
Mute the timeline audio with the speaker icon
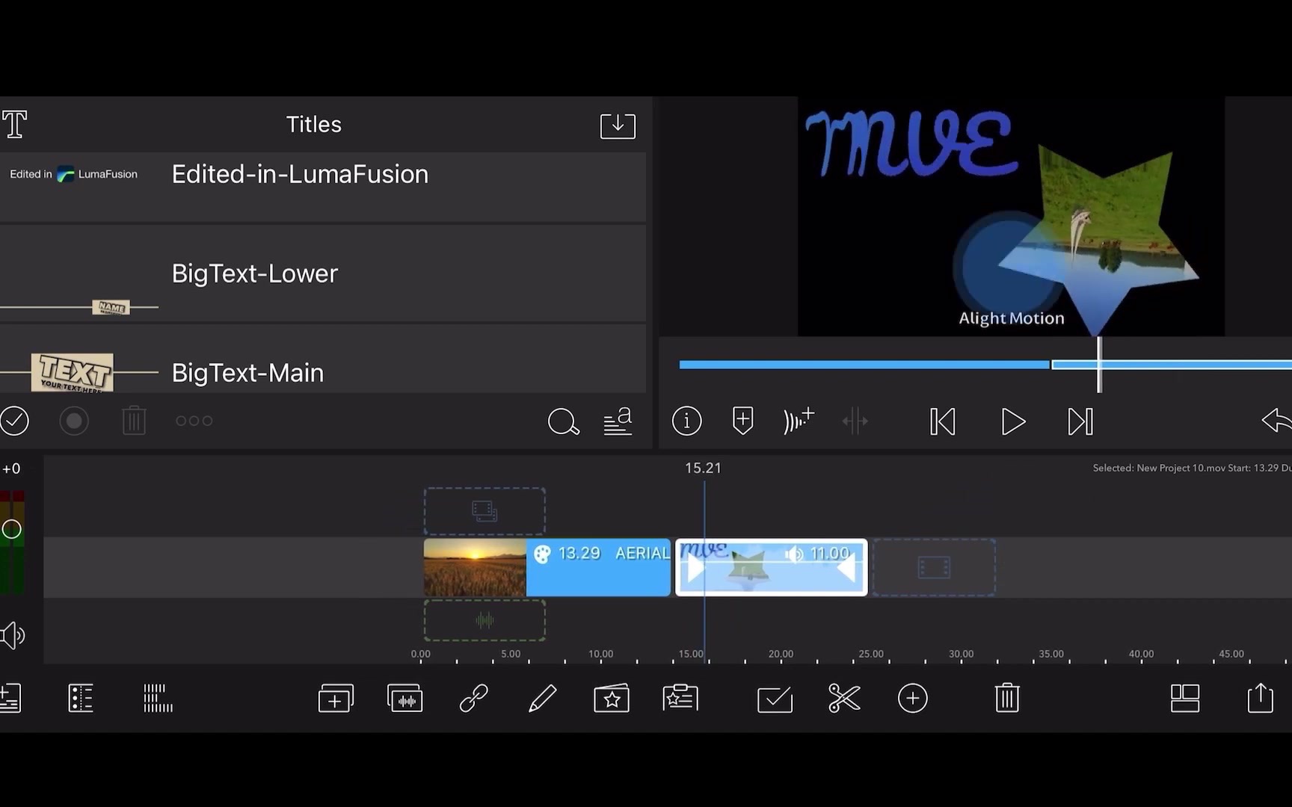[x=12, y=636]
